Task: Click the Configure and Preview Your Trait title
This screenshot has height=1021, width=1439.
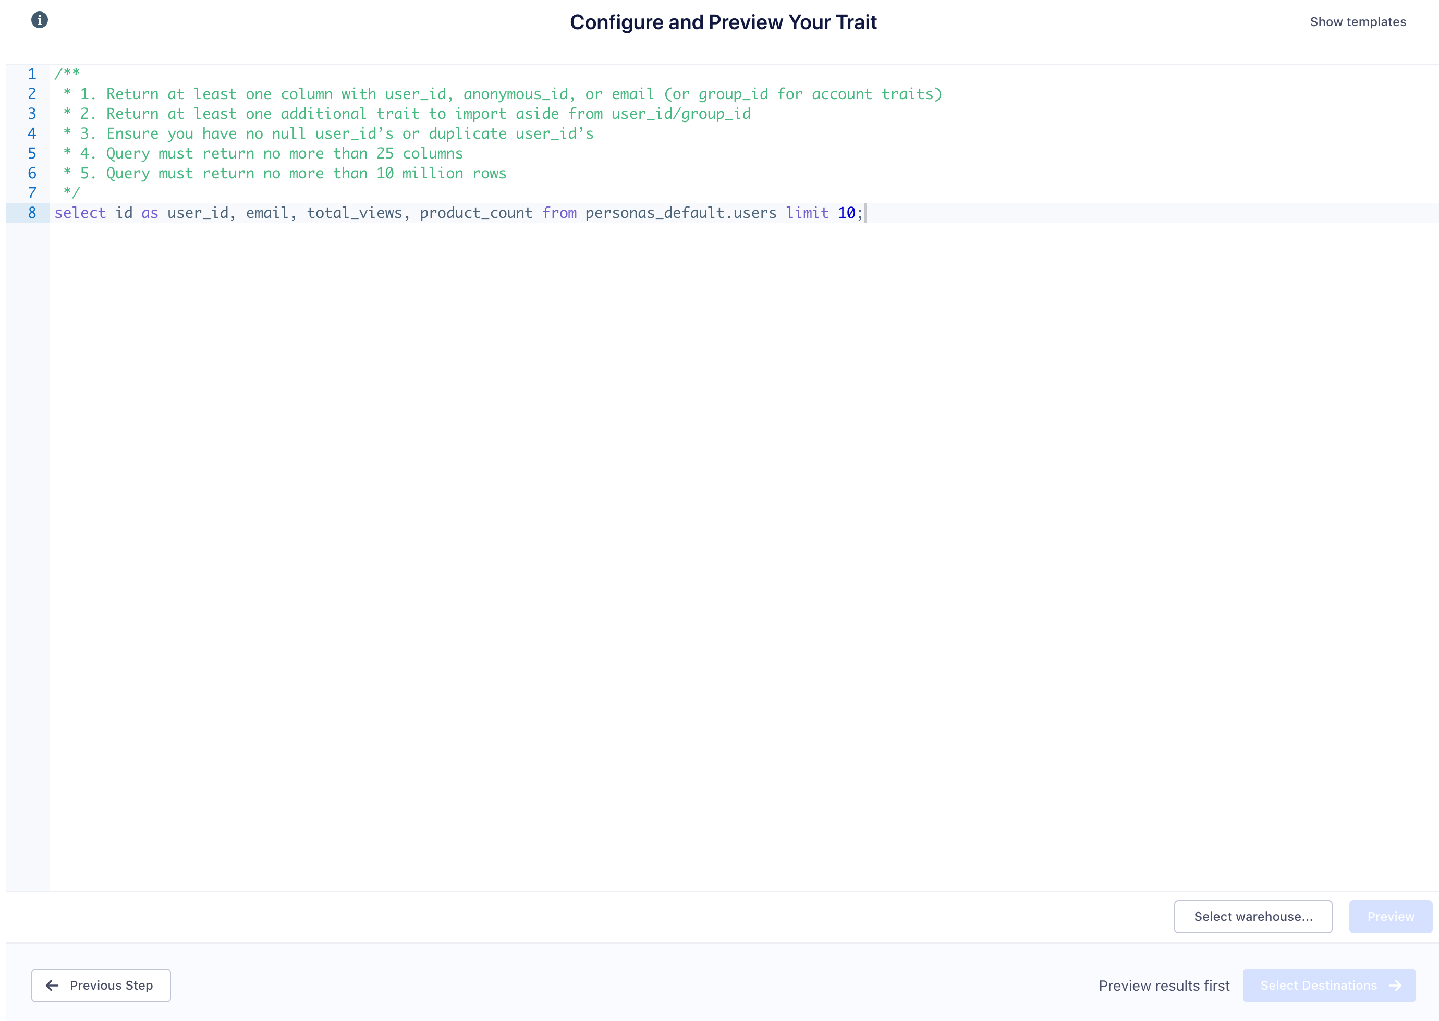Action: pos(723,22)
